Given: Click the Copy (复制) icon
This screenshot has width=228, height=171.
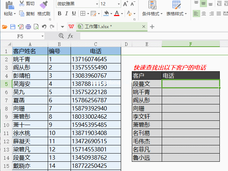Looking at the screenshot, I should click(x=22, y=14).
